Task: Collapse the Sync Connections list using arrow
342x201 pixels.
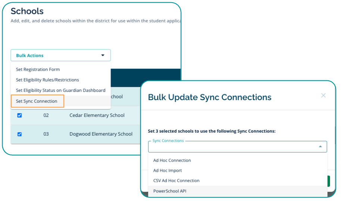Action: pyautogui.click(x=320, y=146)
